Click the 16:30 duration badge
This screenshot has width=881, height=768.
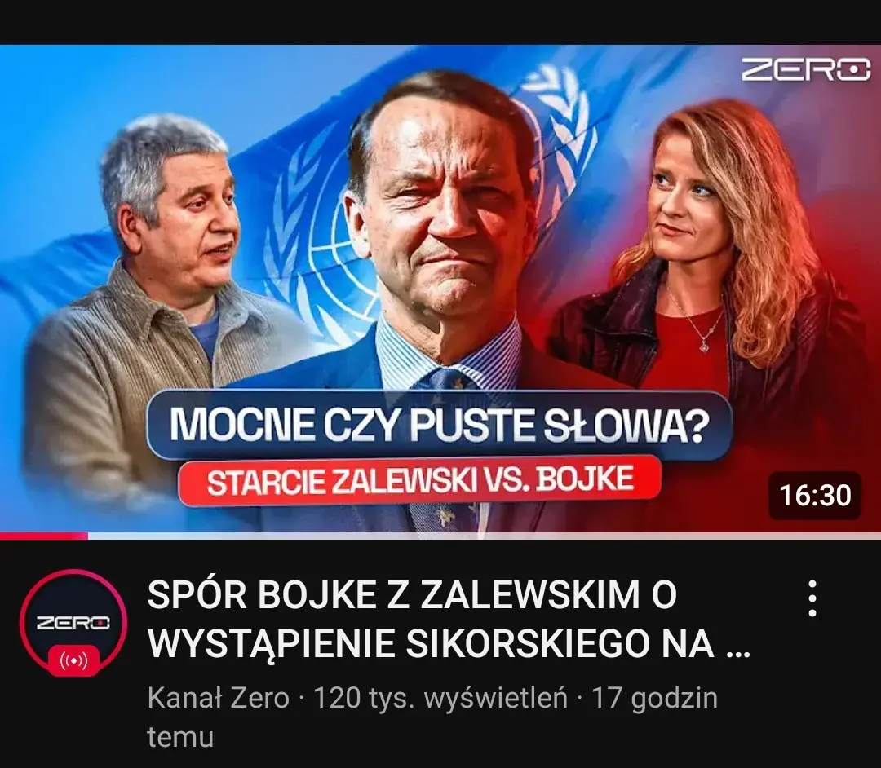click(x=815, y=495)
